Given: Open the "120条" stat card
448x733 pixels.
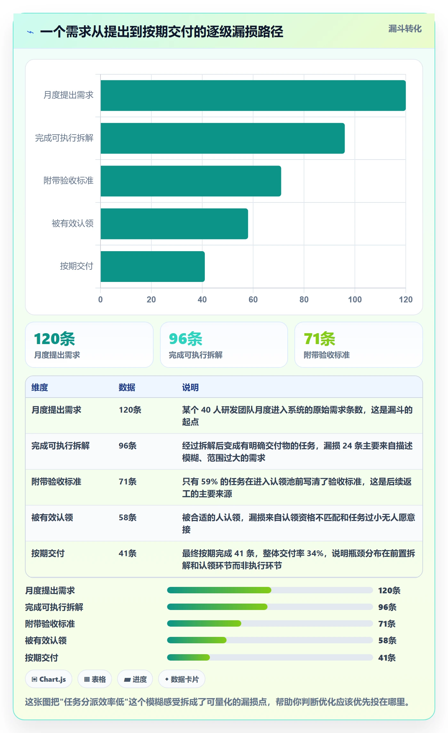Looking at the screenshot, I should point(89,345).
